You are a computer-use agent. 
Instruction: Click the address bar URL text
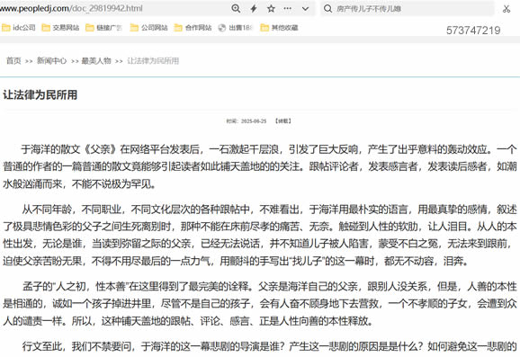point(71,8)
